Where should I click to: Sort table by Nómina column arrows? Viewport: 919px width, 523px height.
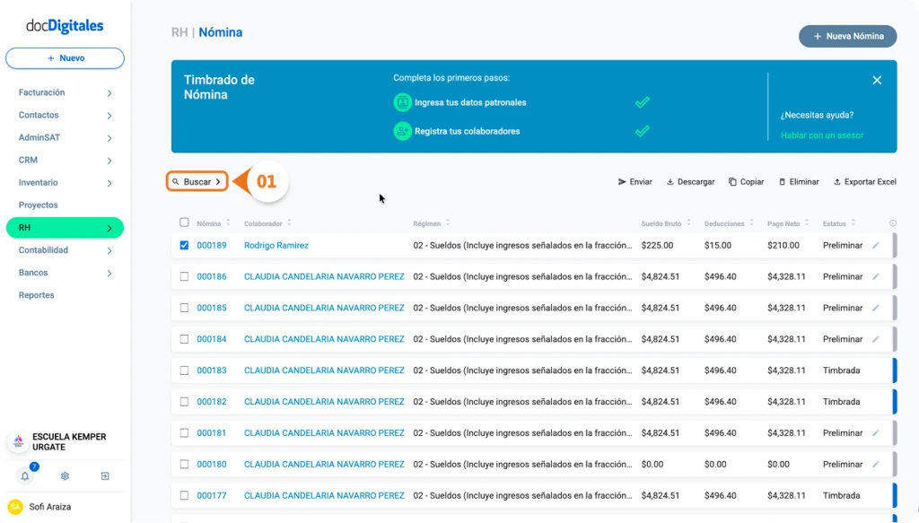click(x=228, y=223)
